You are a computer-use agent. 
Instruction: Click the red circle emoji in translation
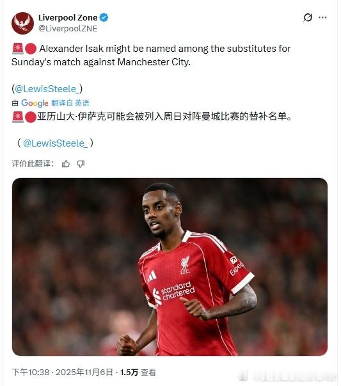click(31, 117)
